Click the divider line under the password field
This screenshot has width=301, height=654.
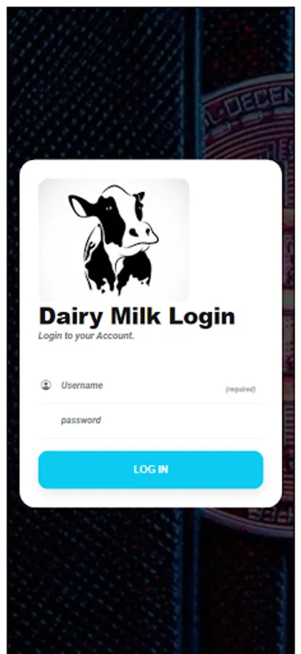(x=151, y=438)
